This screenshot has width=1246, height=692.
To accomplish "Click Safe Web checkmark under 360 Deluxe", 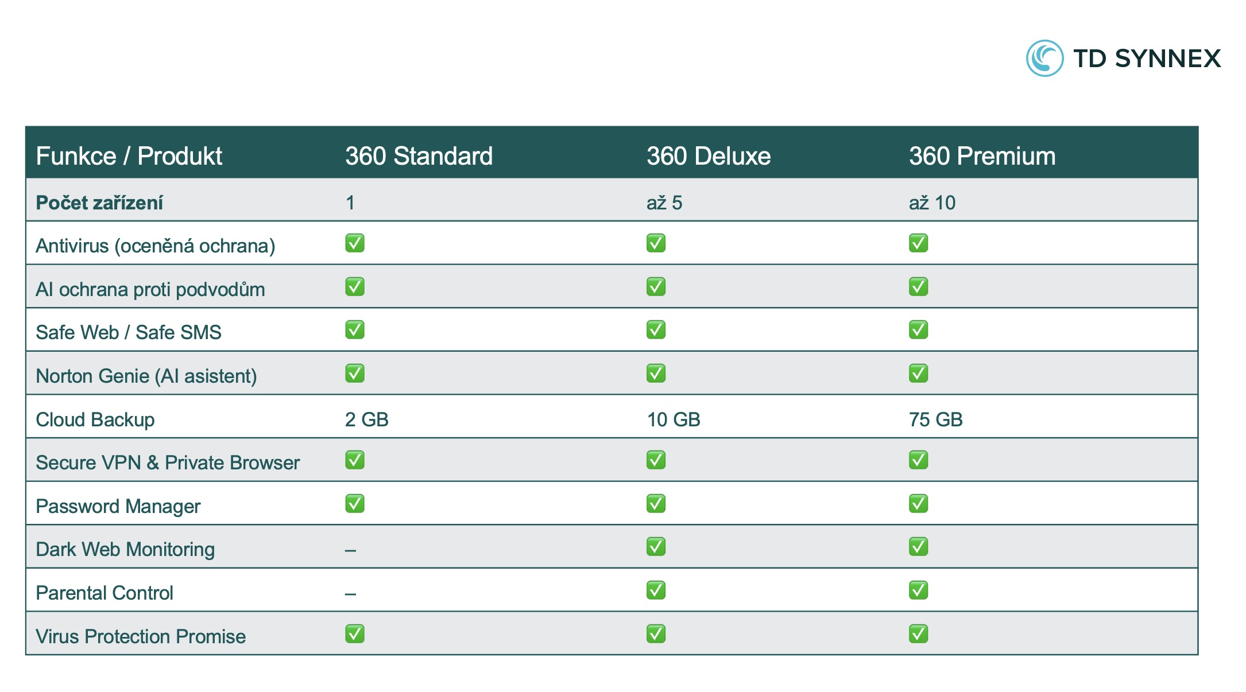I will point(656,330).
